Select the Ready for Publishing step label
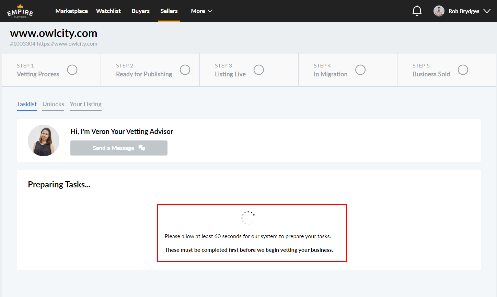This screenshot has height=297, width=497. pos(144,74)
